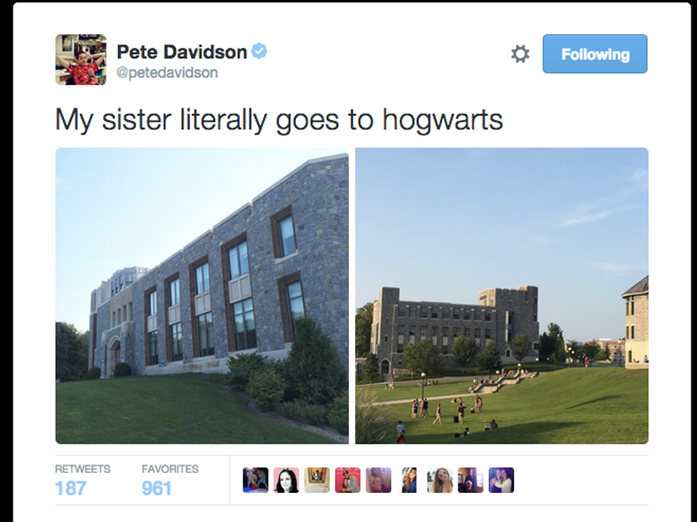This screenshot has height=522, width=697.
Task: View the close-up stone building photo
Action: [202, 296]
